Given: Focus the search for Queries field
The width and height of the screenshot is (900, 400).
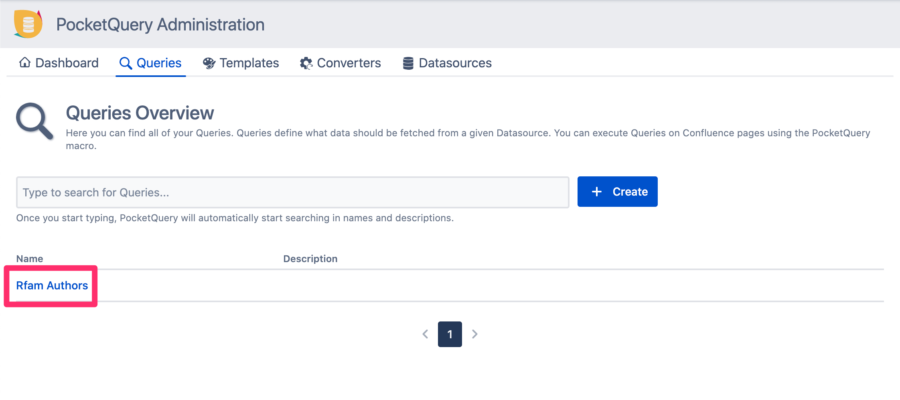Looking at the screenshot, I should 293,192.
